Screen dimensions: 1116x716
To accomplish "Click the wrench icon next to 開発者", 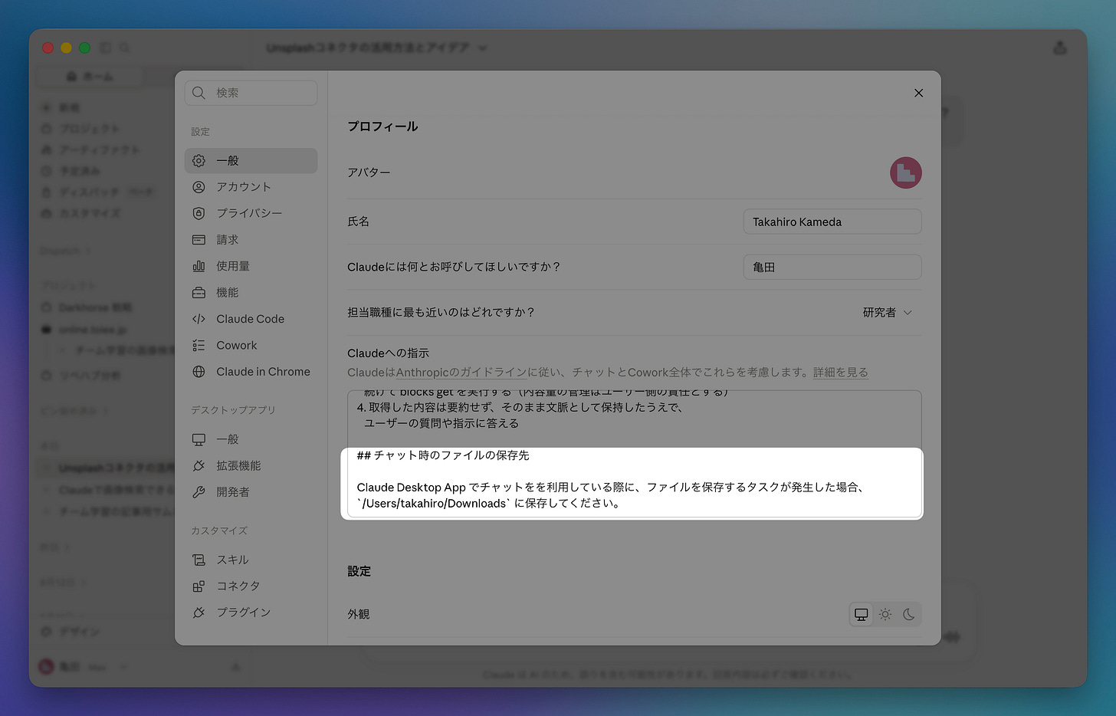I will [199, 492].
